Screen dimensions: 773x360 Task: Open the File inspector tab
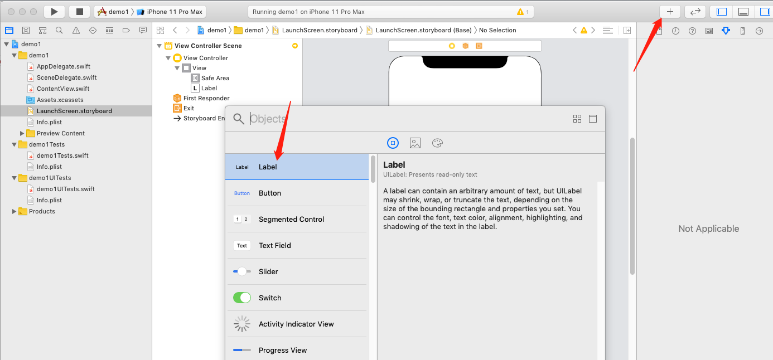[x=659, y=31]
